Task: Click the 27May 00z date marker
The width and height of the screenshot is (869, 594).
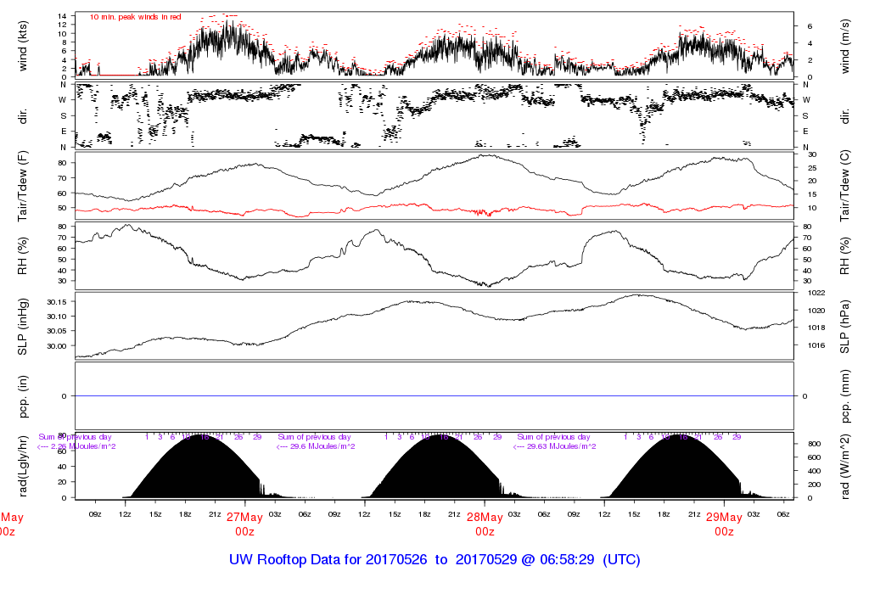Action: point(244,524)
